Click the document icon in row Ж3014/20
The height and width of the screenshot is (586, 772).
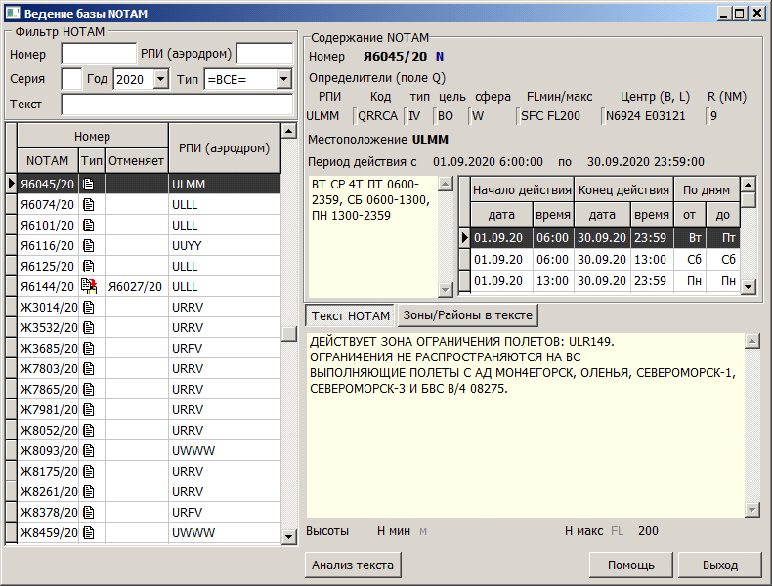coord(89,307)
